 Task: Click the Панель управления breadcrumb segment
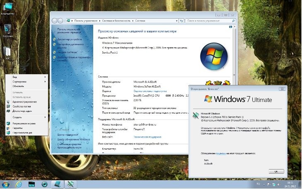86,21
